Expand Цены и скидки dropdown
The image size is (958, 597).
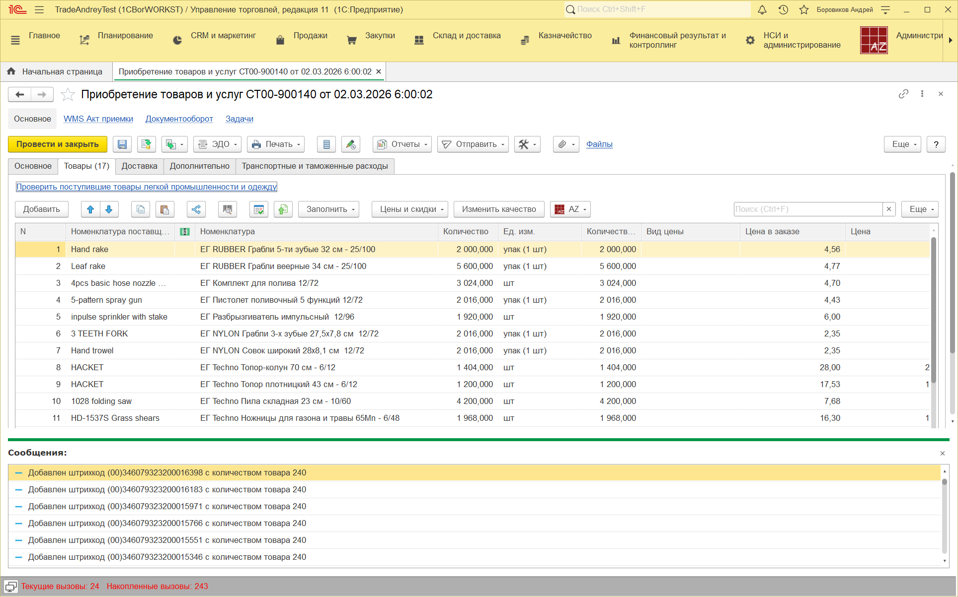tap(409, 209)
